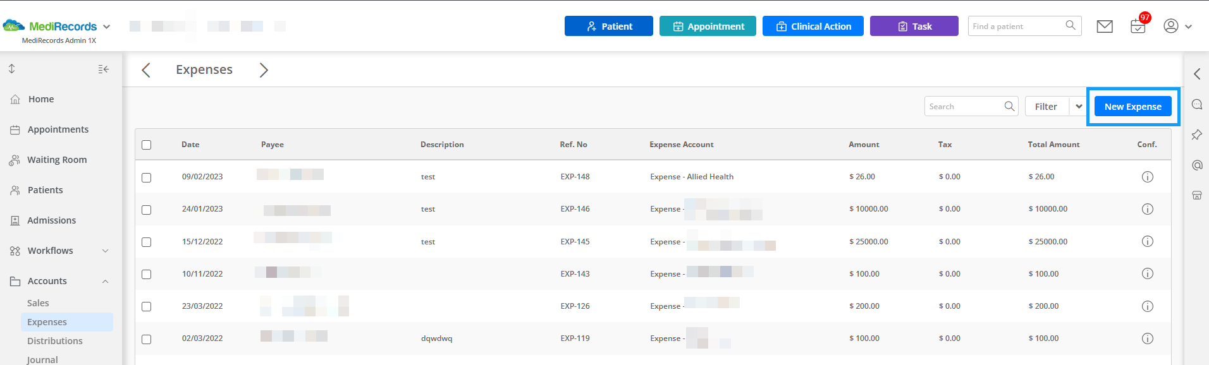
Task: Open the store icon in right panel
Action: pos(1197,195)
